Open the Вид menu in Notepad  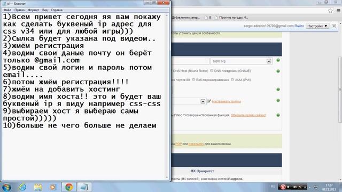point(45,10)
